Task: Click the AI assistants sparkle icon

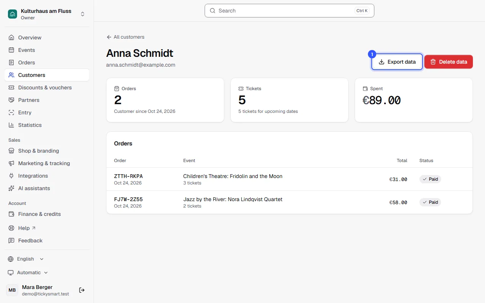Action: pos(11,188)
